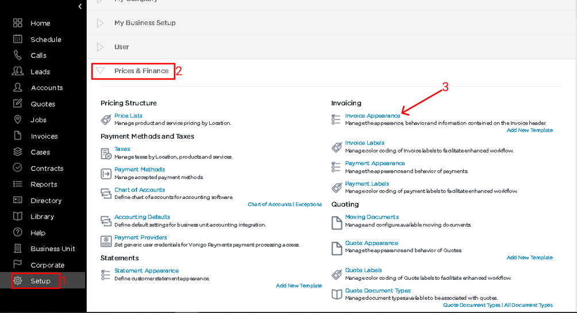Viewport: 577px width, 313px height.
Task: Click the Chart of Accounts icon
Action: tap(106, 193)
